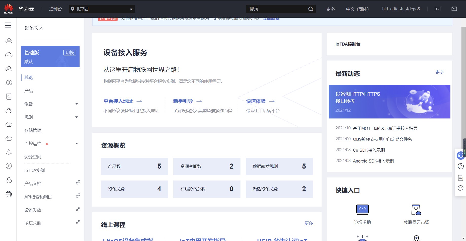The image size is (466, 241).
Task: Open the messages envelope icon
Action: [454, 9]
